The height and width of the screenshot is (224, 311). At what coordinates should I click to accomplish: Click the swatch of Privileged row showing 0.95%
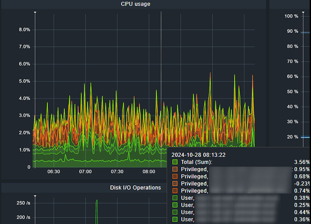(175, 169)
